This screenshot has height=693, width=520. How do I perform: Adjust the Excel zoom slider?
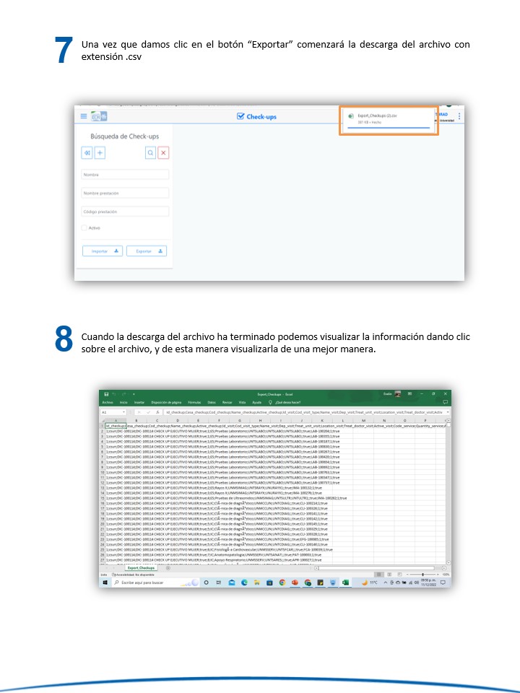tap(425, 575)
